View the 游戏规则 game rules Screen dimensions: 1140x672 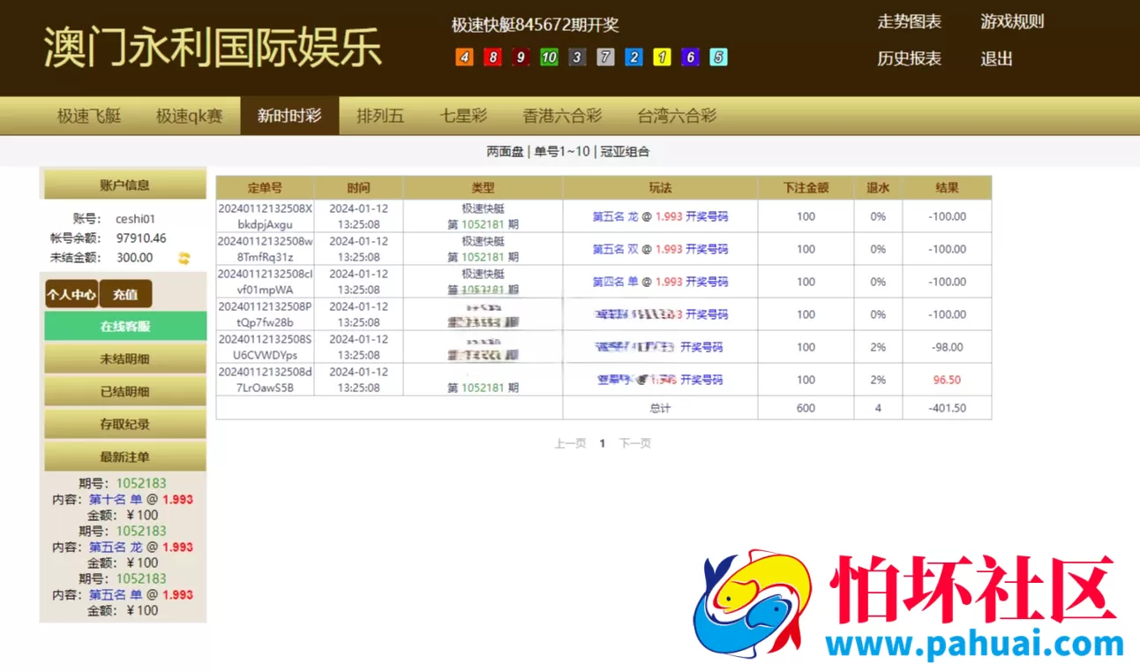[x=1012, y=21]
